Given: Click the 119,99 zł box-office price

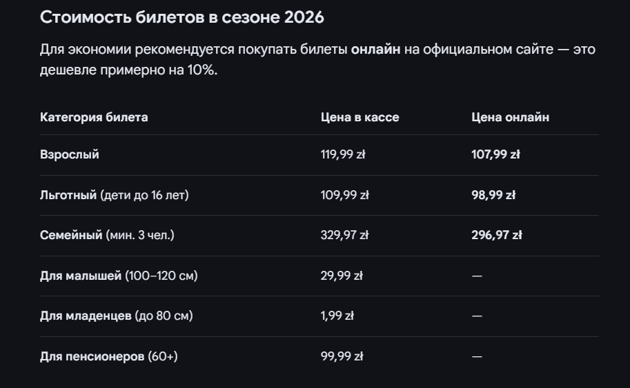Looking at the screenshot, I should tap(343, 154).
